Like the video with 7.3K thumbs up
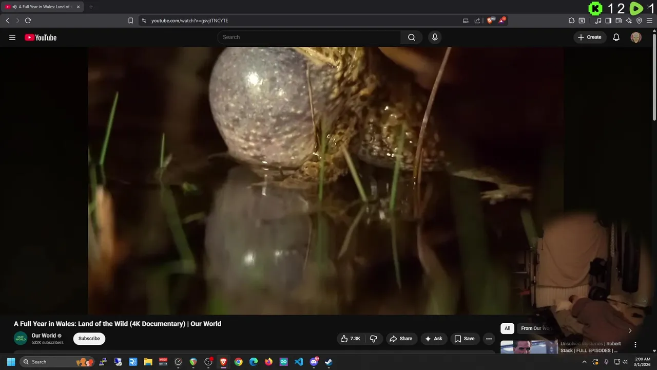Screen dimensions: 657x370 click(351, 339)
